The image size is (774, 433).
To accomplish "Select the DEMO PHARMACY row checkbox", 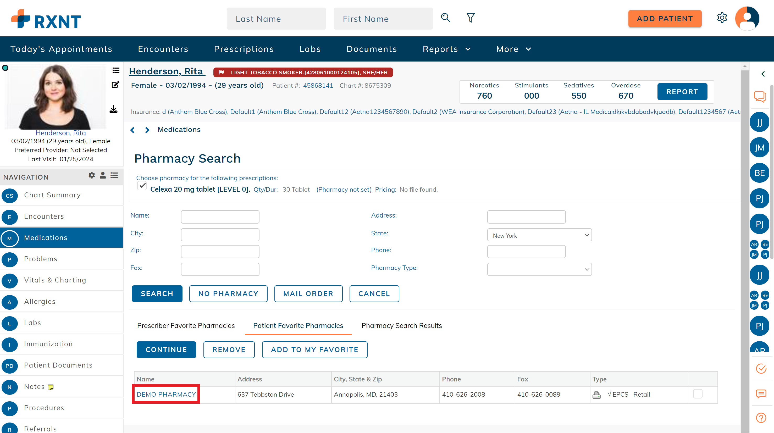I will click(697, 394).
